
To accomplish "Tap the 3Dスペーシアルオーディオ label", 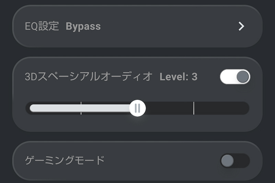I will pos(89,77).
